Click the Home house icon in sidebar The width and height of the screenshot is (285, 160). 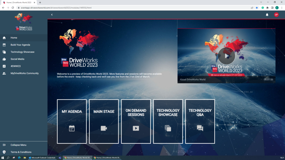(x=4, y=38)
